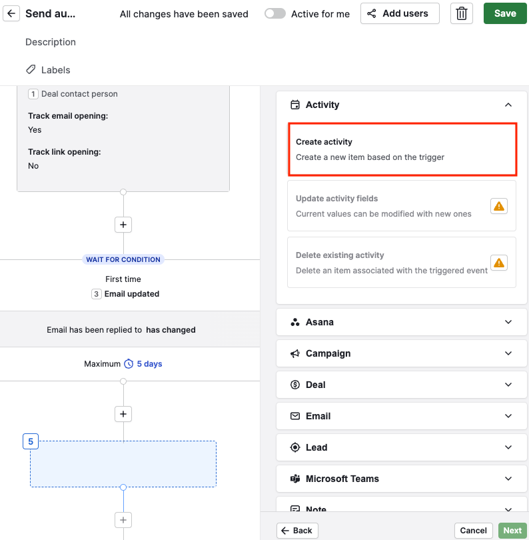Select the empty step 5 placeholder box
529x540 pixels.
click(123, 464)
